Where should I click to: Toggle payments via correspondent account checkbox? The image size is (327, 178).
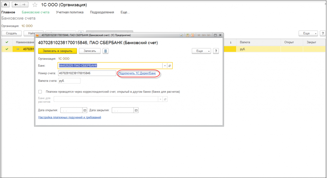pyautogui.click(x=40, y=92)
